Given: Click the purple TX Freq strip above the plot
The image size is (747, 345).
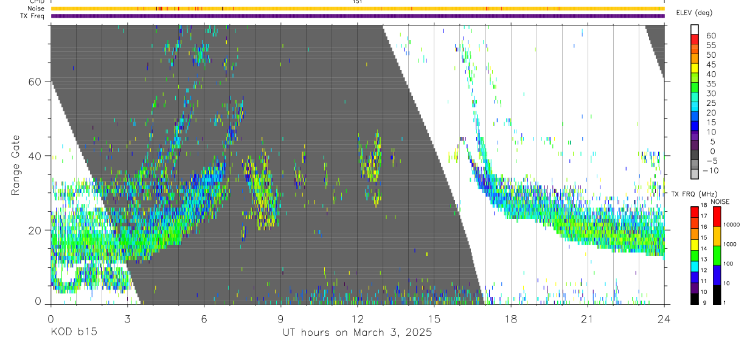Looking at the screenshot, I should [x=357, y=16].
